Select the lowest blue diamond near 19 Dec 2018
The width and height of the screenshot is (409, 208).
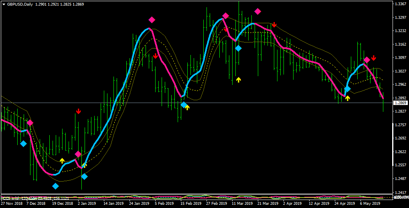pyautogui.click(x=55, y=186)
